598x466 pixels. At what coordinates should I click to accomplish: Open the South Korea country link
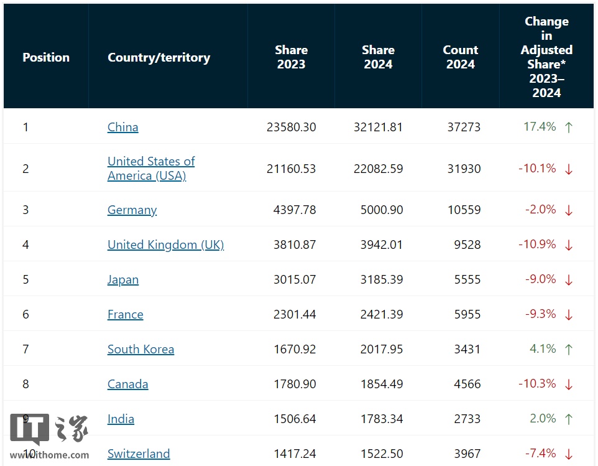click(x=140, y=349)
